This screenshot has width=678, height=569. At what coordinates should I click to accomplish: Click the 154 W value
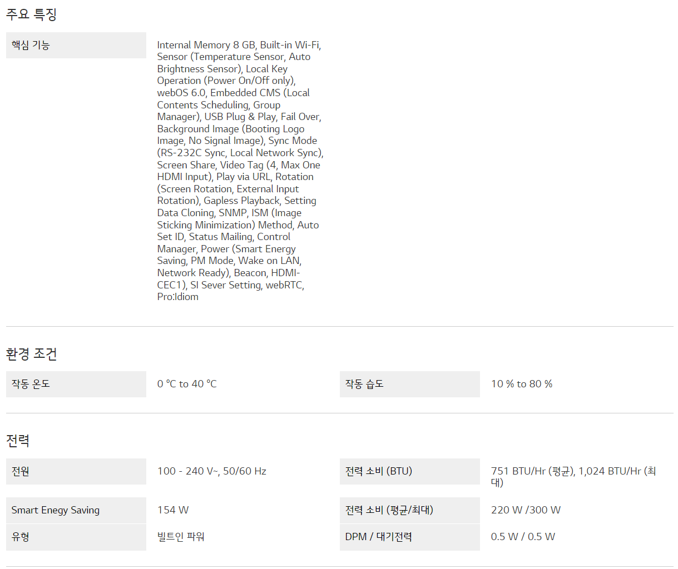point(173,510)
